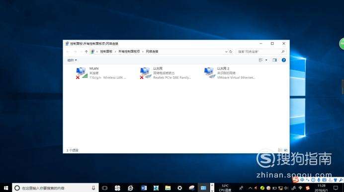This screenshot has height=192, width=344.
Task: Open the taskbar clock showing 11:28
Action: 321,188
